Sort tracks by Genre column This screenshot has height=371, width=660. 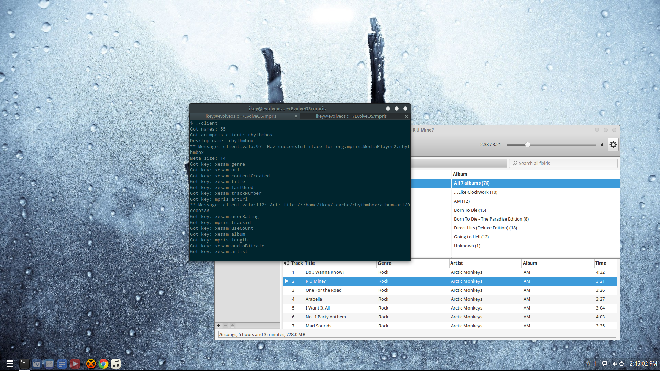click(x=413, y=263)
